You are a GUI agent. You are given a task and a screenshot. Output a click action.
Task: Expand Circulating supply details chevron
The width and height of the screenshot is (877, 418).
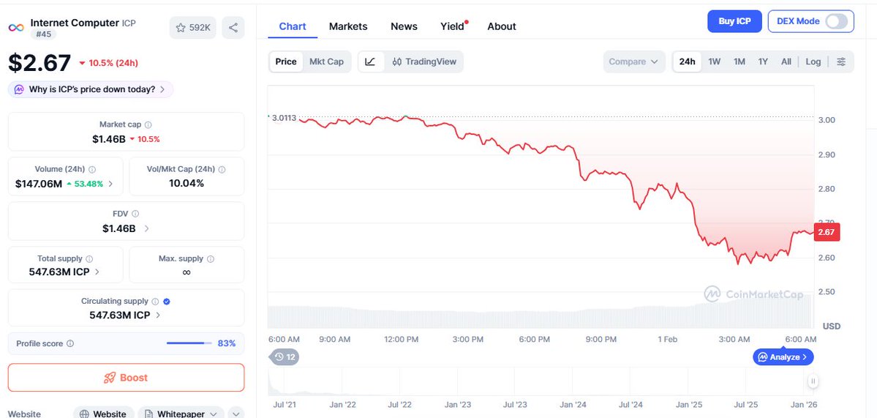tap(158, 315)
